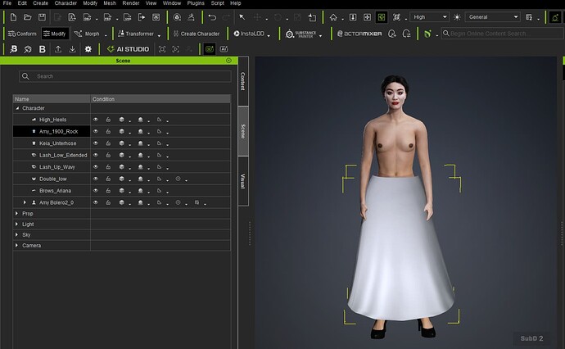Image resolution: width=565 pixels, height=349 pixels.
Task: Click the green leaf content icon
Action: [427, 34]
